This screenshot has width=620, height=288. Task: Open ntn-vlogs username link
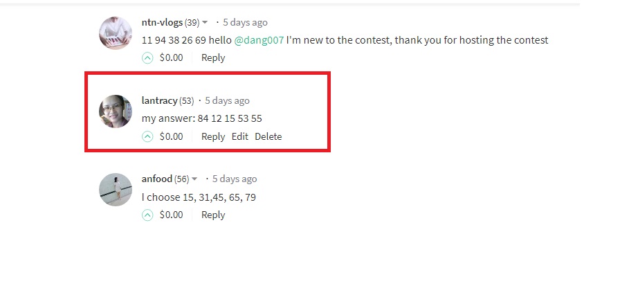(x=162, y=23)
